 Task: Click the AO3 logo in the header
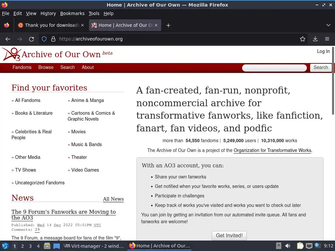12,54
